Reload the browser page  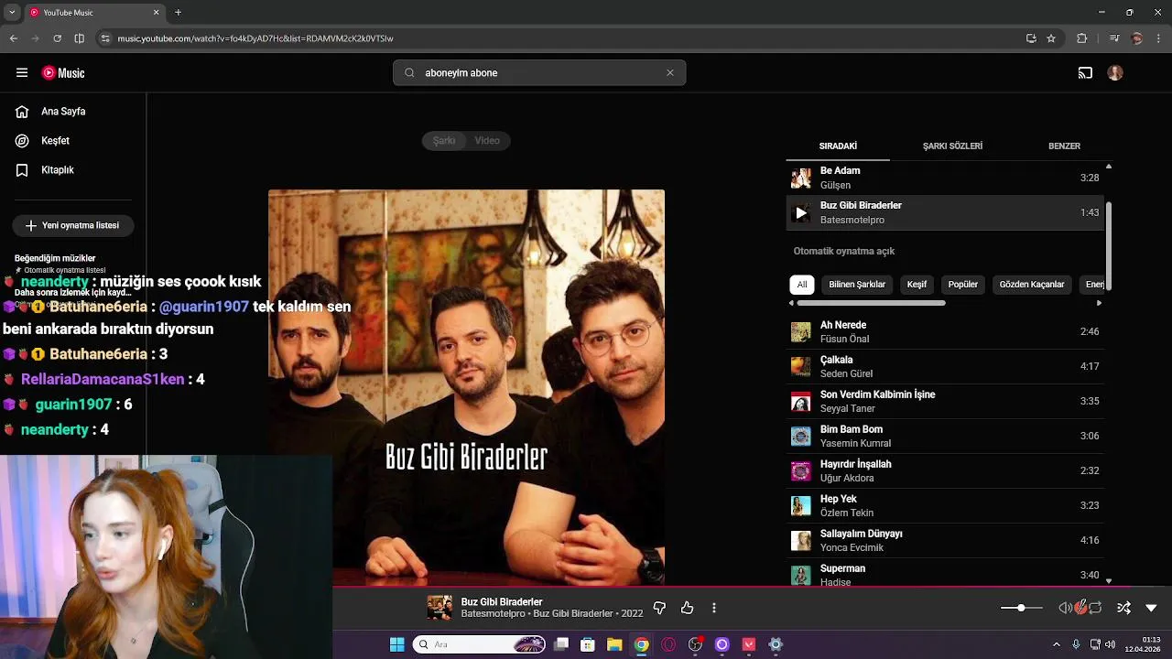(x=57, y=38)
